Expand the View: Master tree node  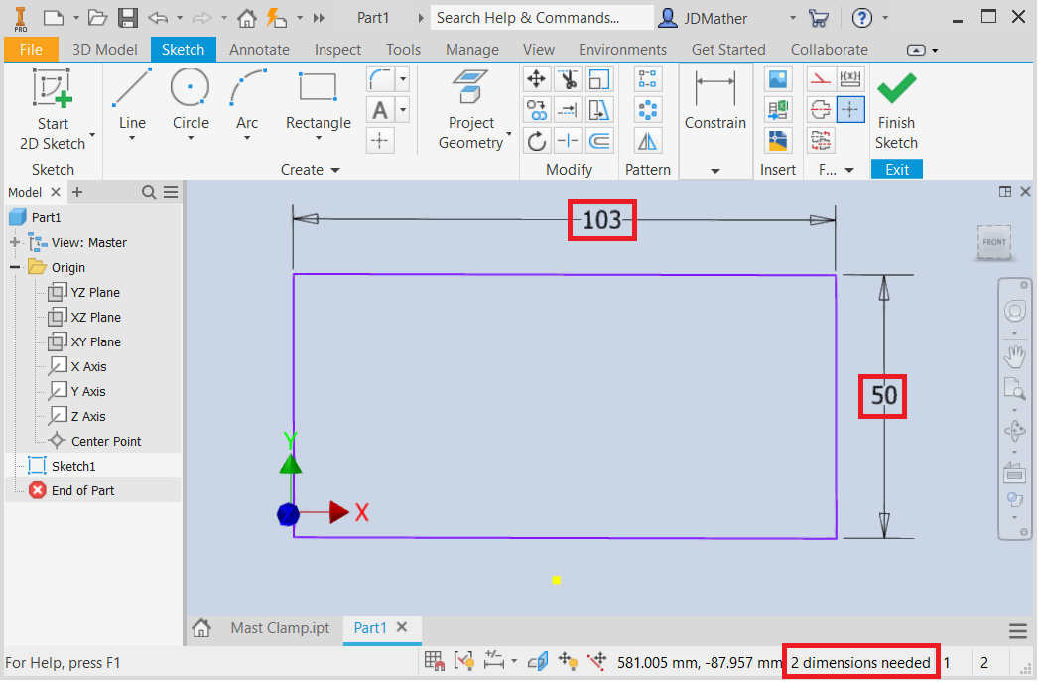[15, 242]
